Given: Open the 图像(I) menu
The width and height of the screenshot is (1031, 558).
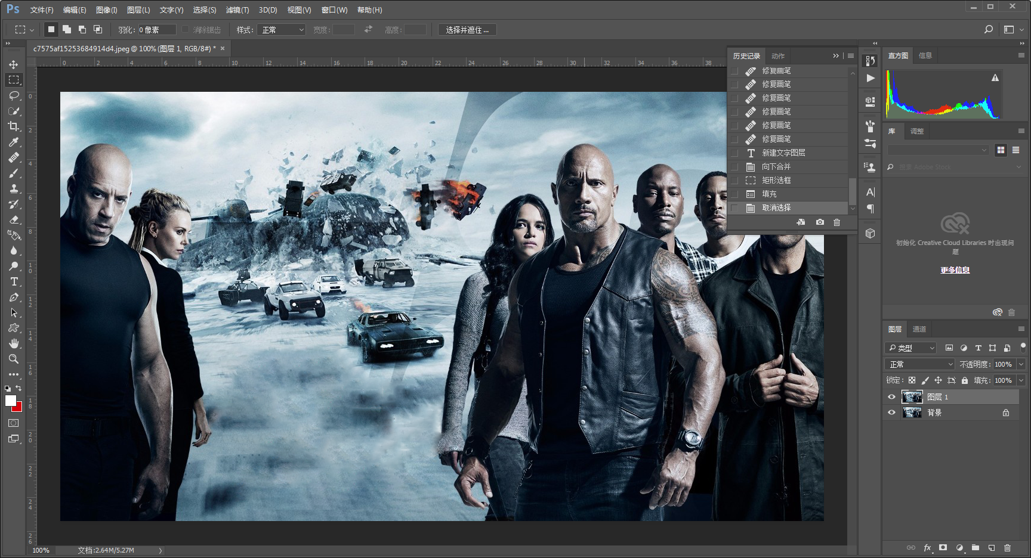Looking at the screenshot, I should point(107,10).
